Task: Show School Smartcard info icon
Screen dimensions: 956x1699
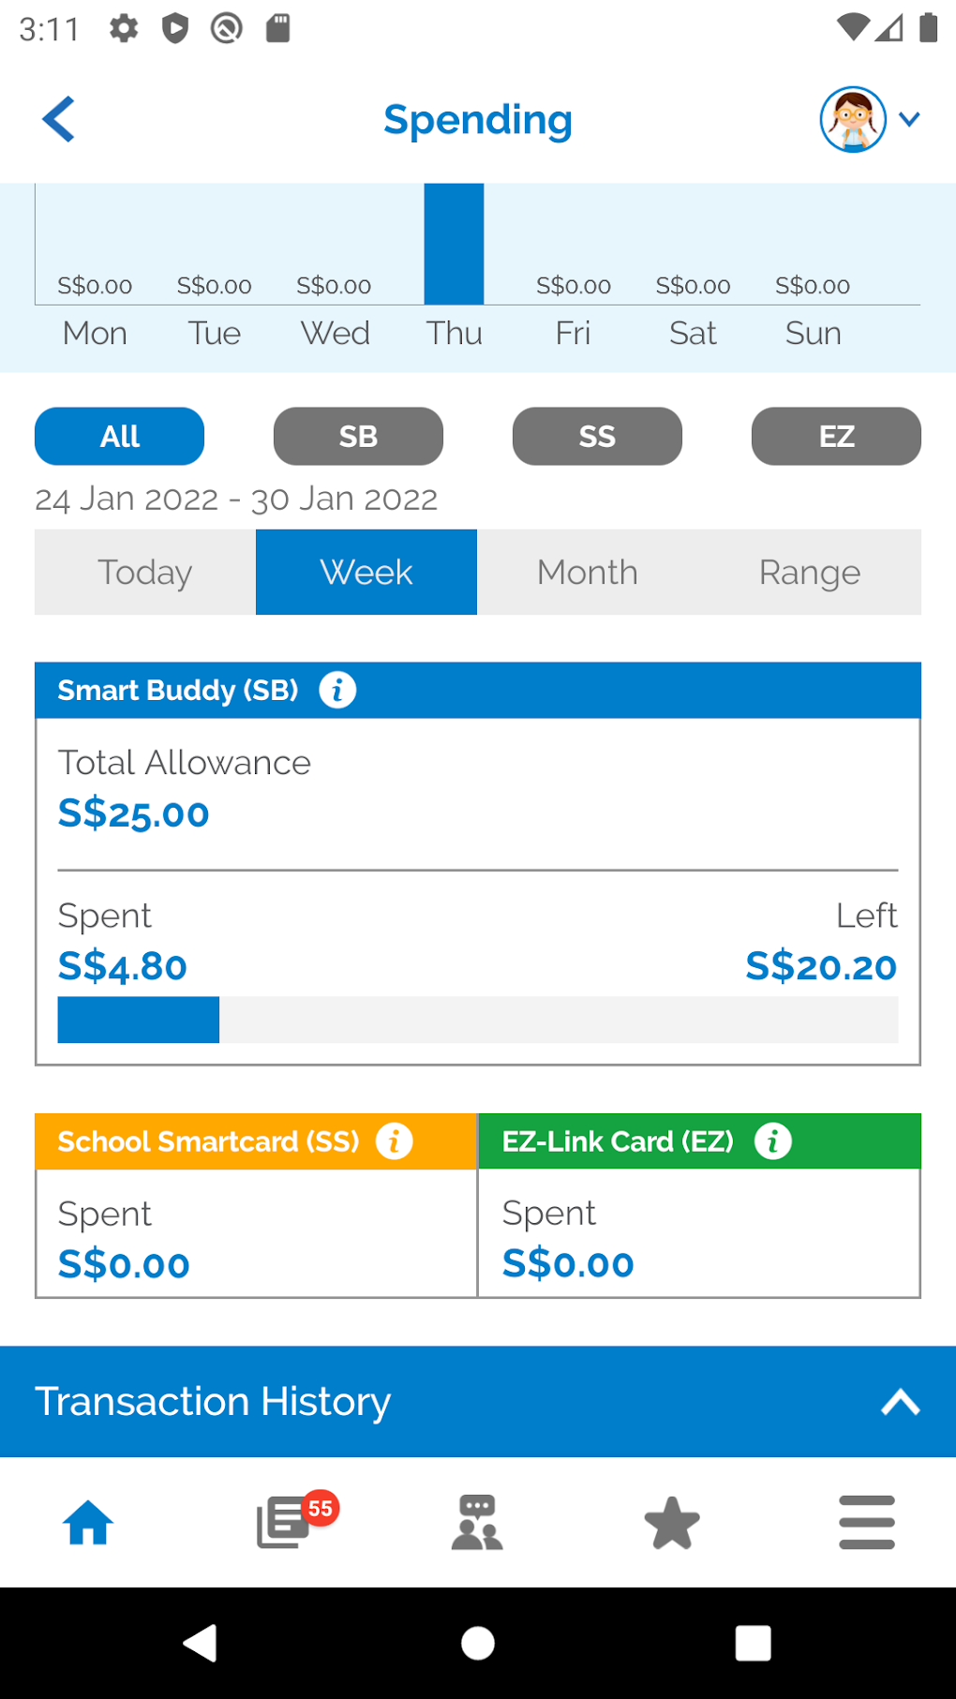Action: [x=395, y=1141]
